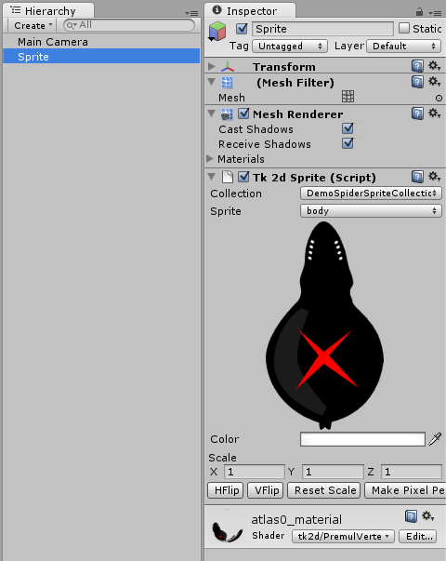Disable Cast Shadows checkbox
This screenshot has width=446, height=561.
(x=348, y=128)
